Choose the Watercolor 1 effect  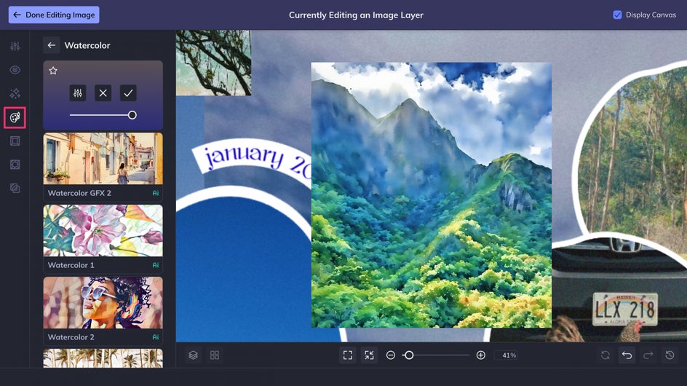[103, 239]
